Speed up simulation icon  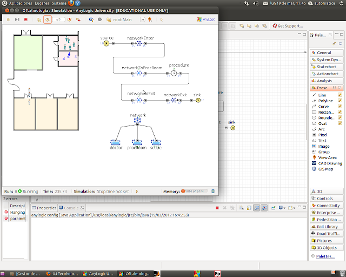point(70,19)
